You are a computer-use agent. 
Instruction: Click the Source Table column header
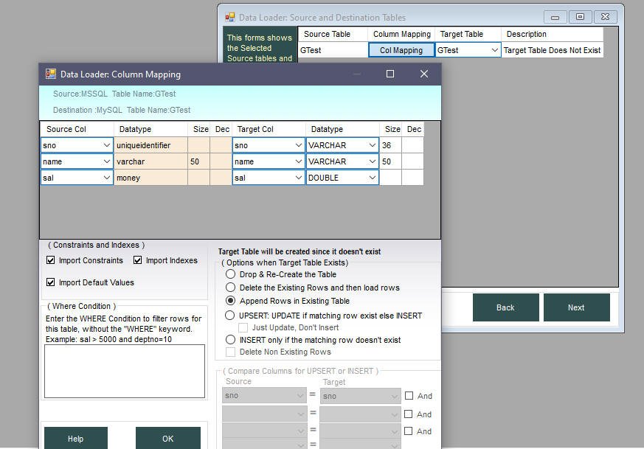click(332, 34)
